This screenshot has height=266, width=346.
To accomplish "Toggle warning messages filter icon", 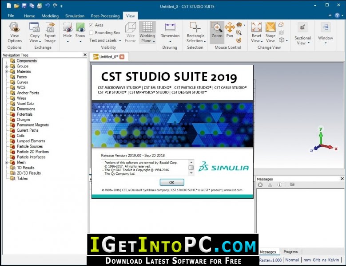I will [270, 185].
